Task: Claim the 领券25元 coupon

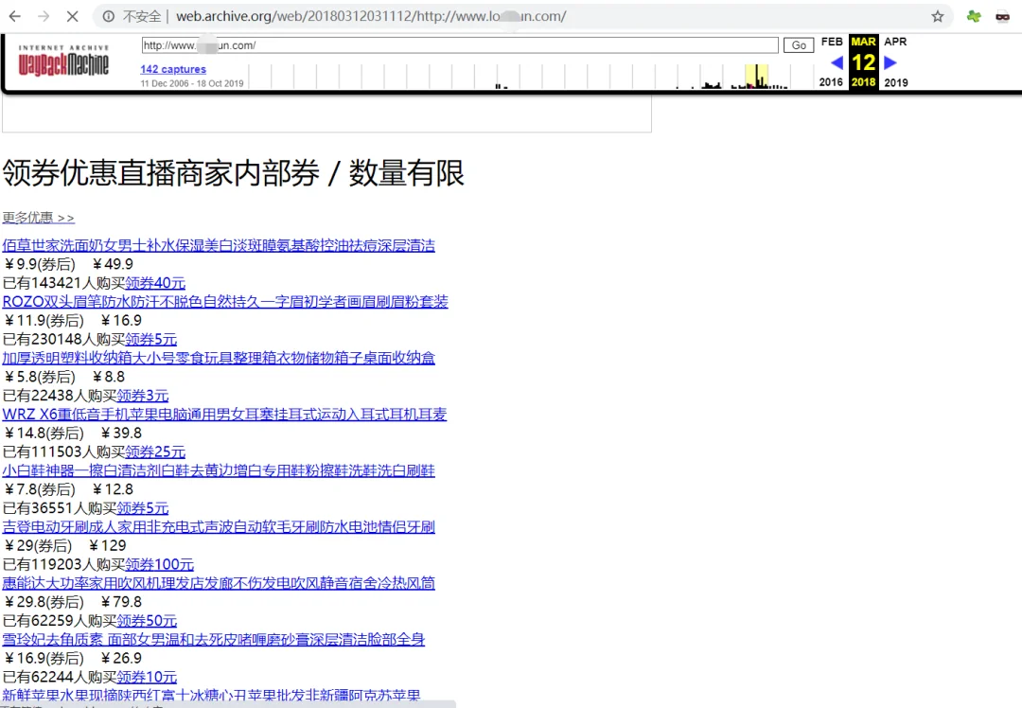Action: [x=155, y=451]
